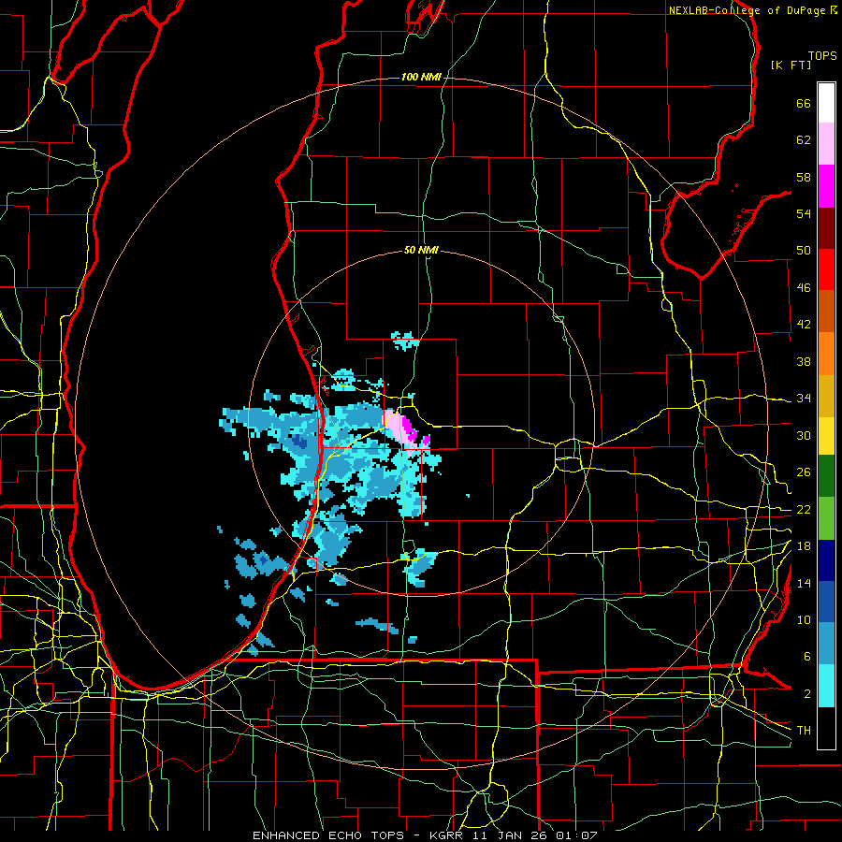Image resolution: width=842 pixels, height=842 pixels.
Task: Click the legend value '6'
Action: (806, 656)
